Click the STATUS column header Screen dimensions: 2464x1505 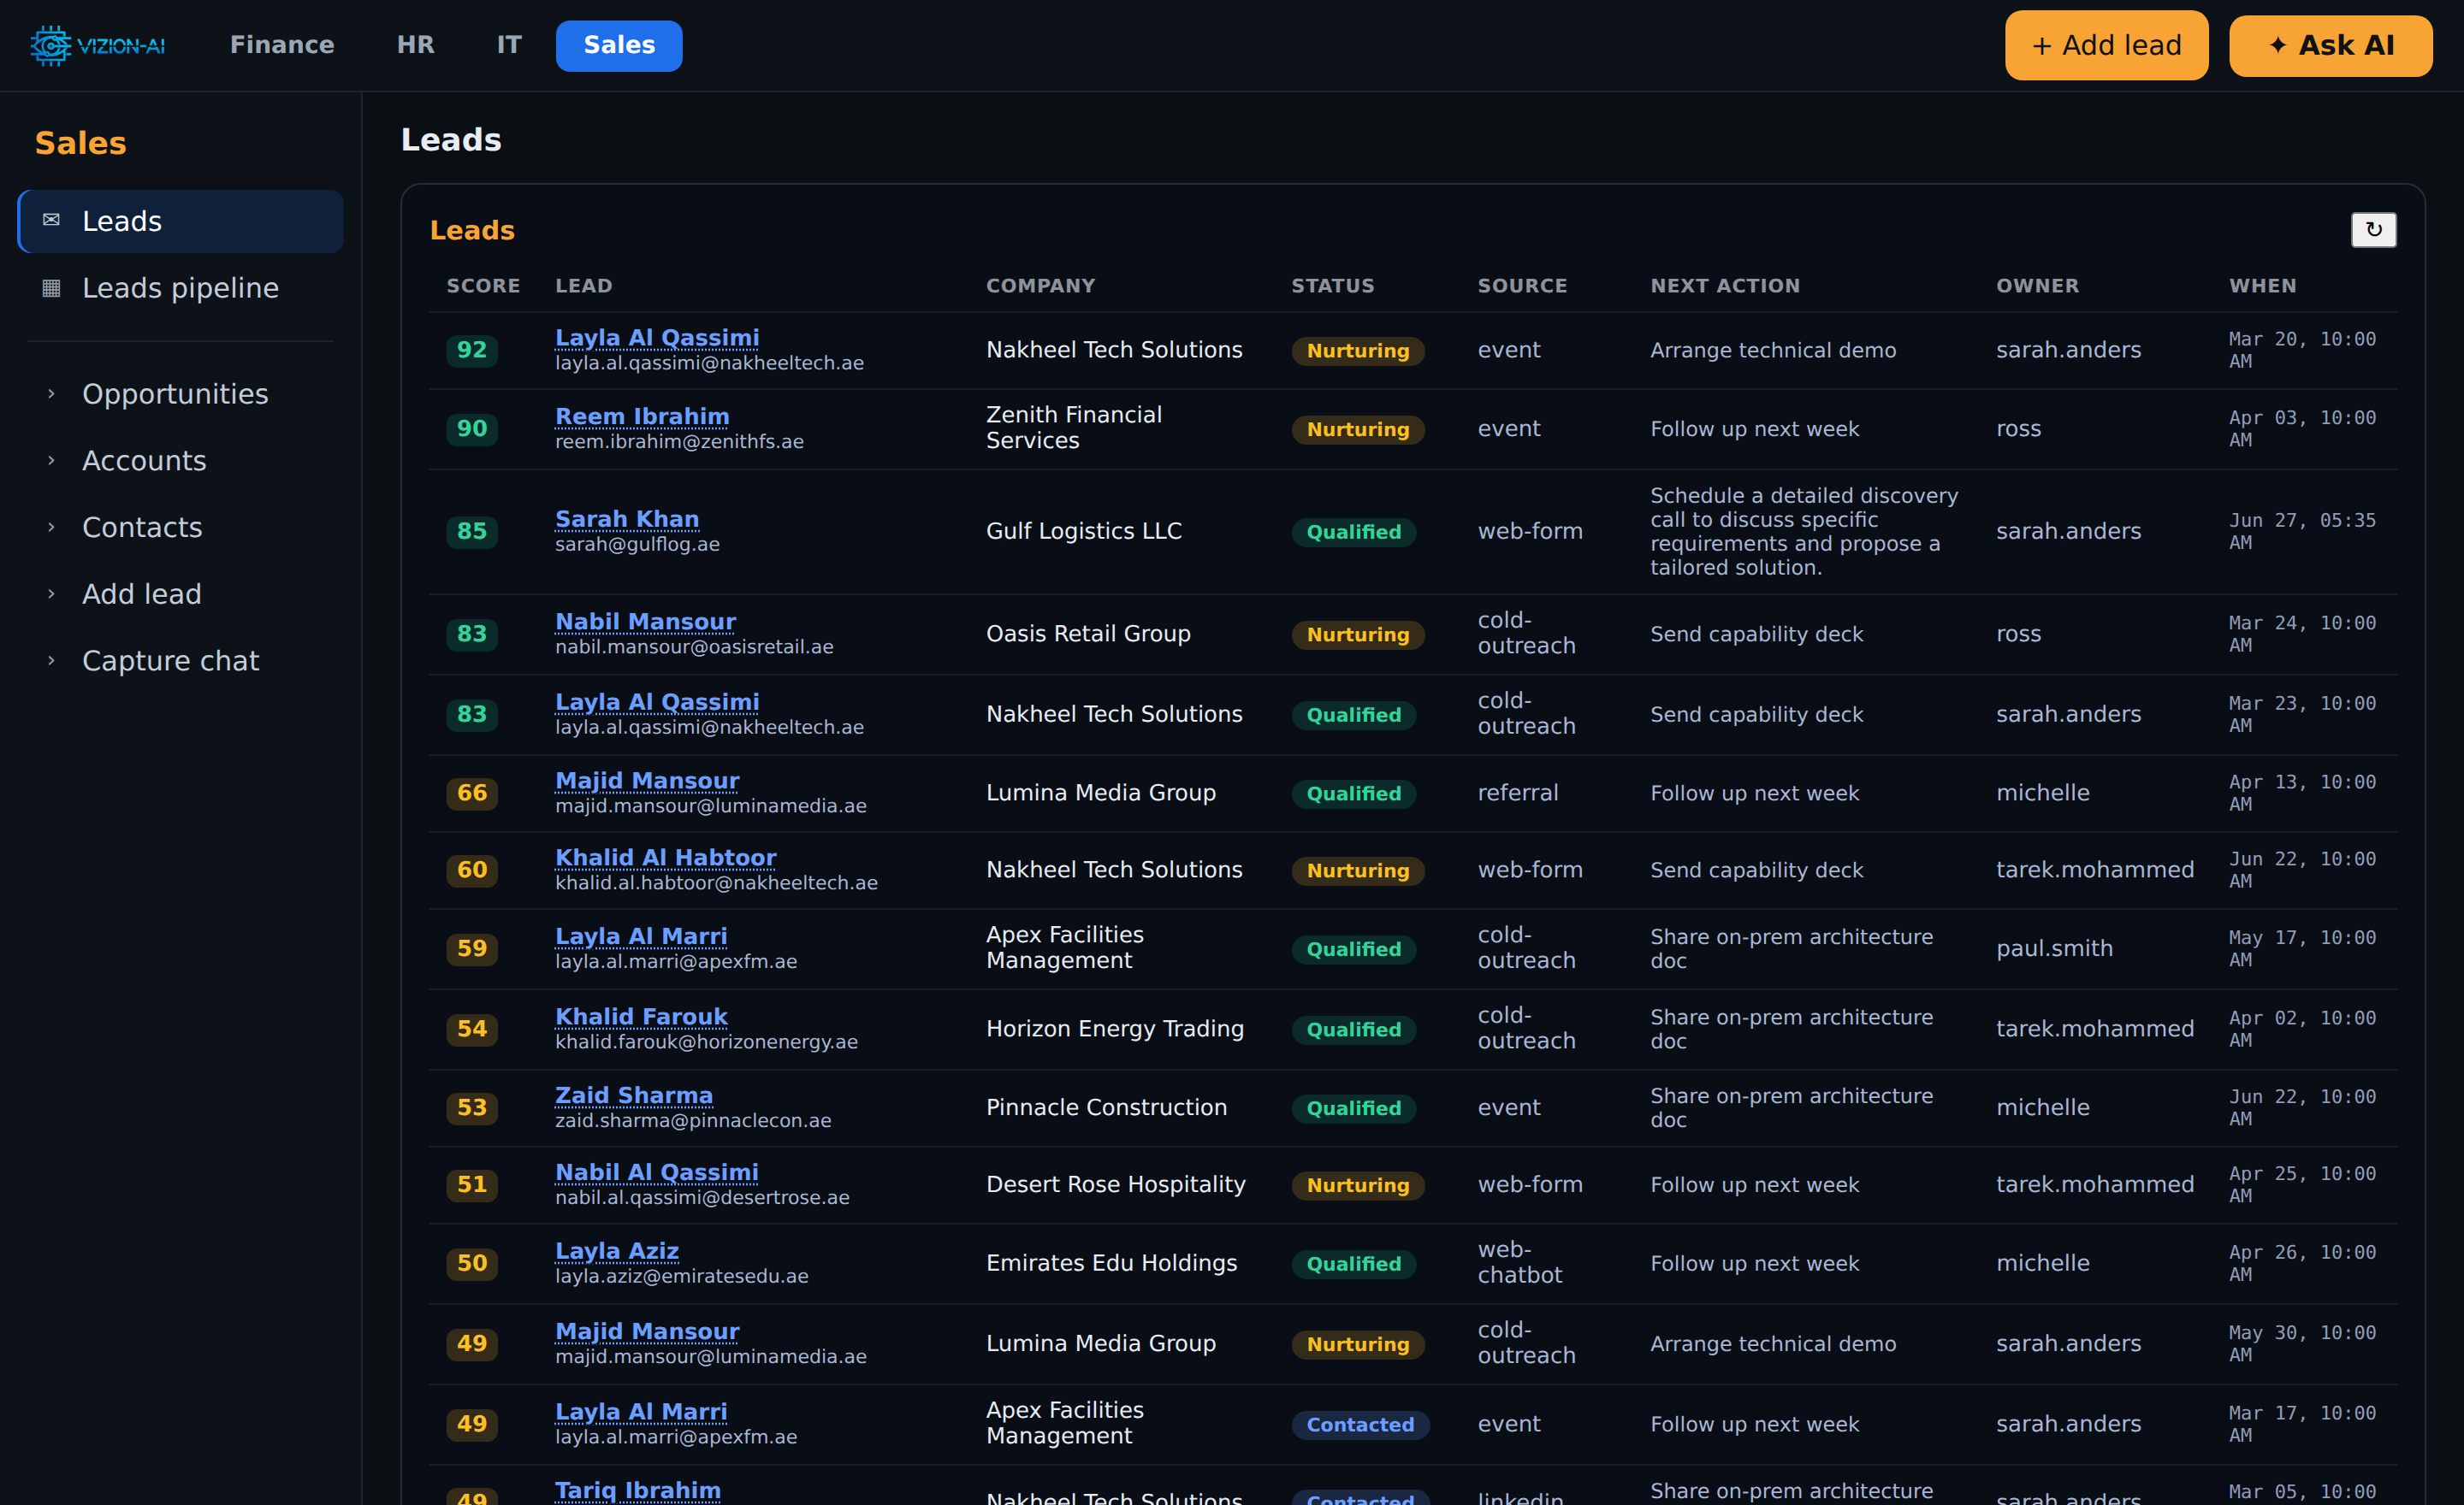[1332, 286]
